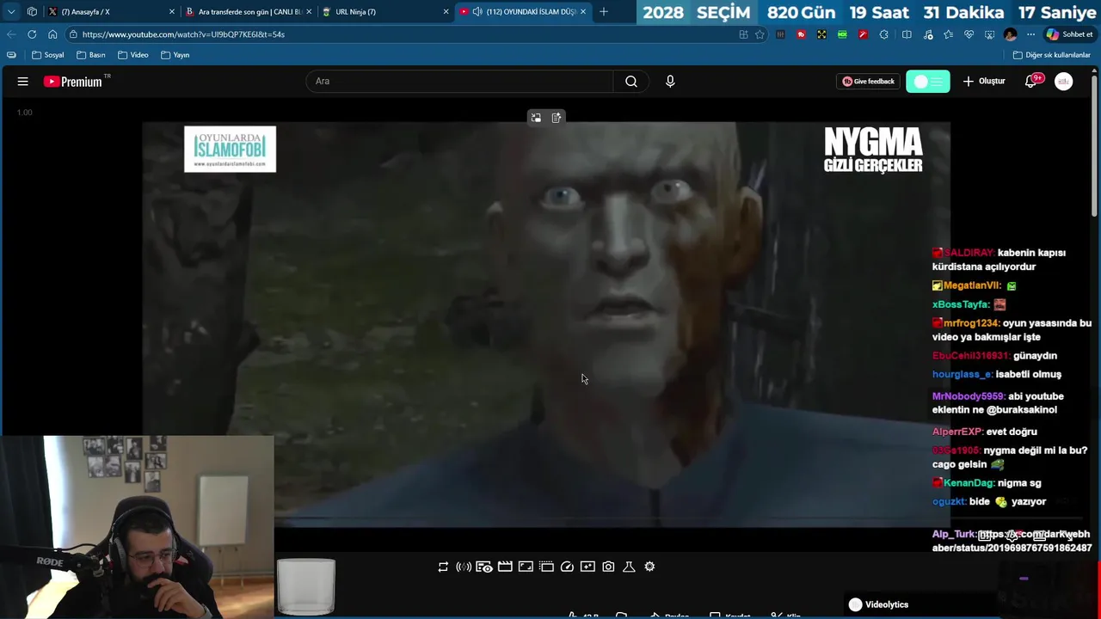Open the browser profile avatar
Screen dimensions: 1101x619
click(x=1010, y=34)
